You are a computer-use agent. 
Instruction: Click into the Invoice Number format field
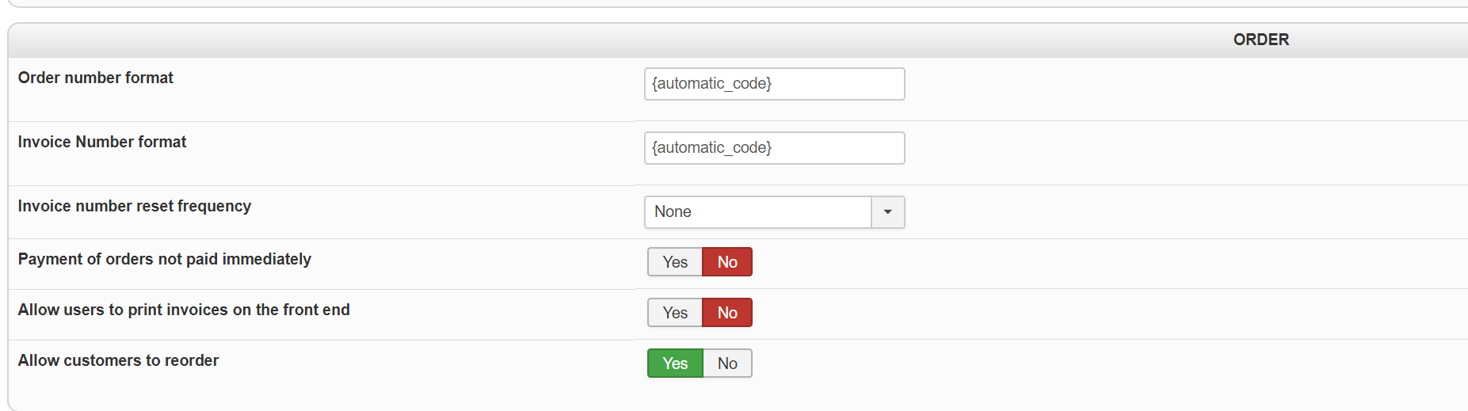(x=774, y=148)
